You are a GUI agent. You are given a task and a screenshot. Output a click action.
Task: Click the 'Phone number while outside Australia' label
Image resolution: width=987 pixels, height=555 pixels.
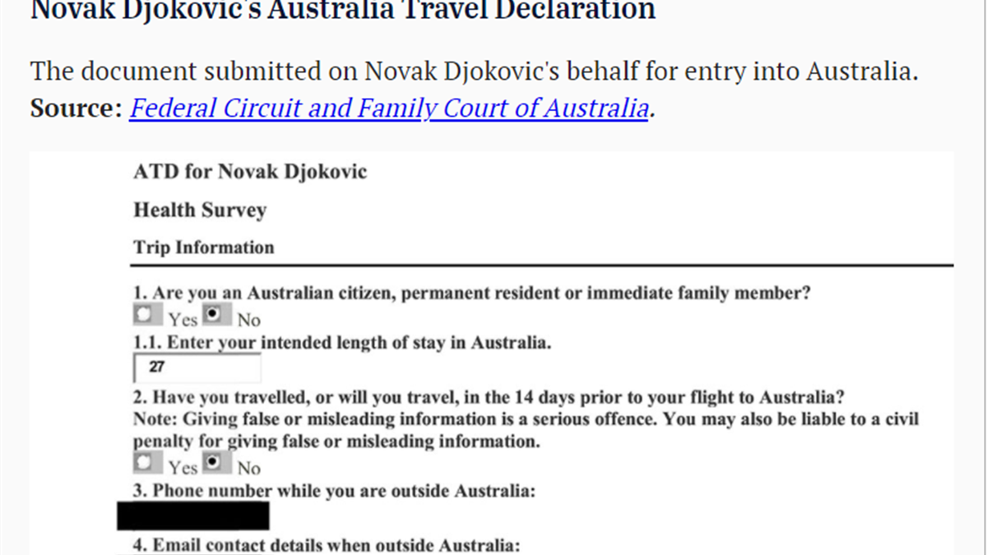coord(335,492)
